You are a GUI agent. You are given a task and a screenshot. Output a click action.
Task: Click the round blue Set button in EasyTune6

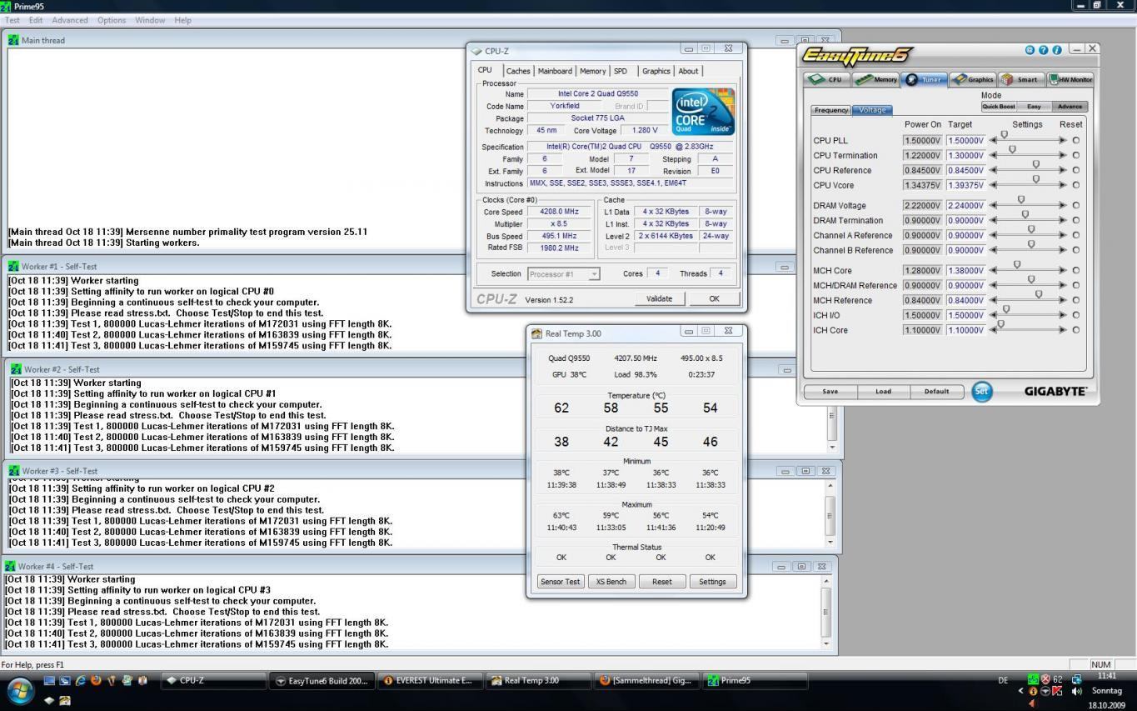pyautogui.click(x=982, y=391)
